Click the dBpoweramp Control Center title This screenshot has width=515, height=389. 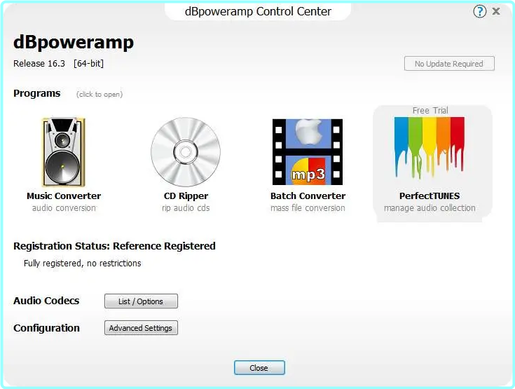(258, 11)
